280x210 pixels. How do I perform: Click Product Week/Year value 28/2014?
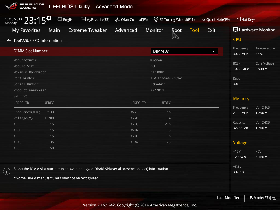pos(157,90)
